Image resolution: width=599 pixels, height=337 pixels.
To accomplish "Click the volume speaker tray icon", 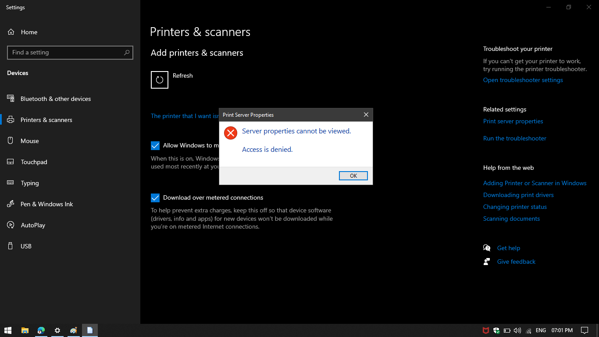I will (517, 330).
